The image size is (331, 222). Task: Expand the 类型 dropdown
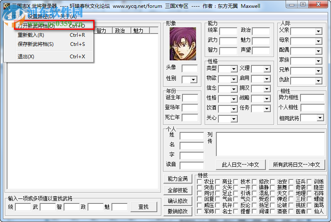point(234,69)
